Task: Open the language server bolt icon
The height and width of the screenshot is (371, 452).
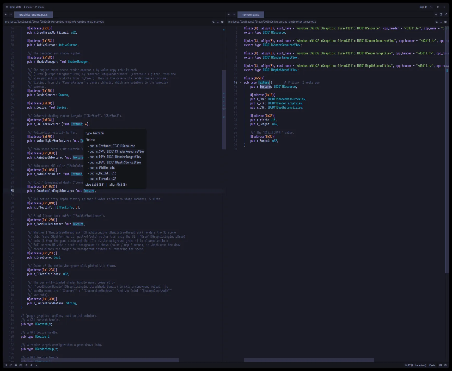Action: (32, 365)
